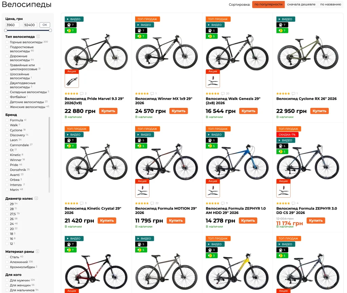Click СКИДКА-7% badge on Formula ZEPHYR 3.0
This screenshot has height=293, width=347.
pos(287,134)
